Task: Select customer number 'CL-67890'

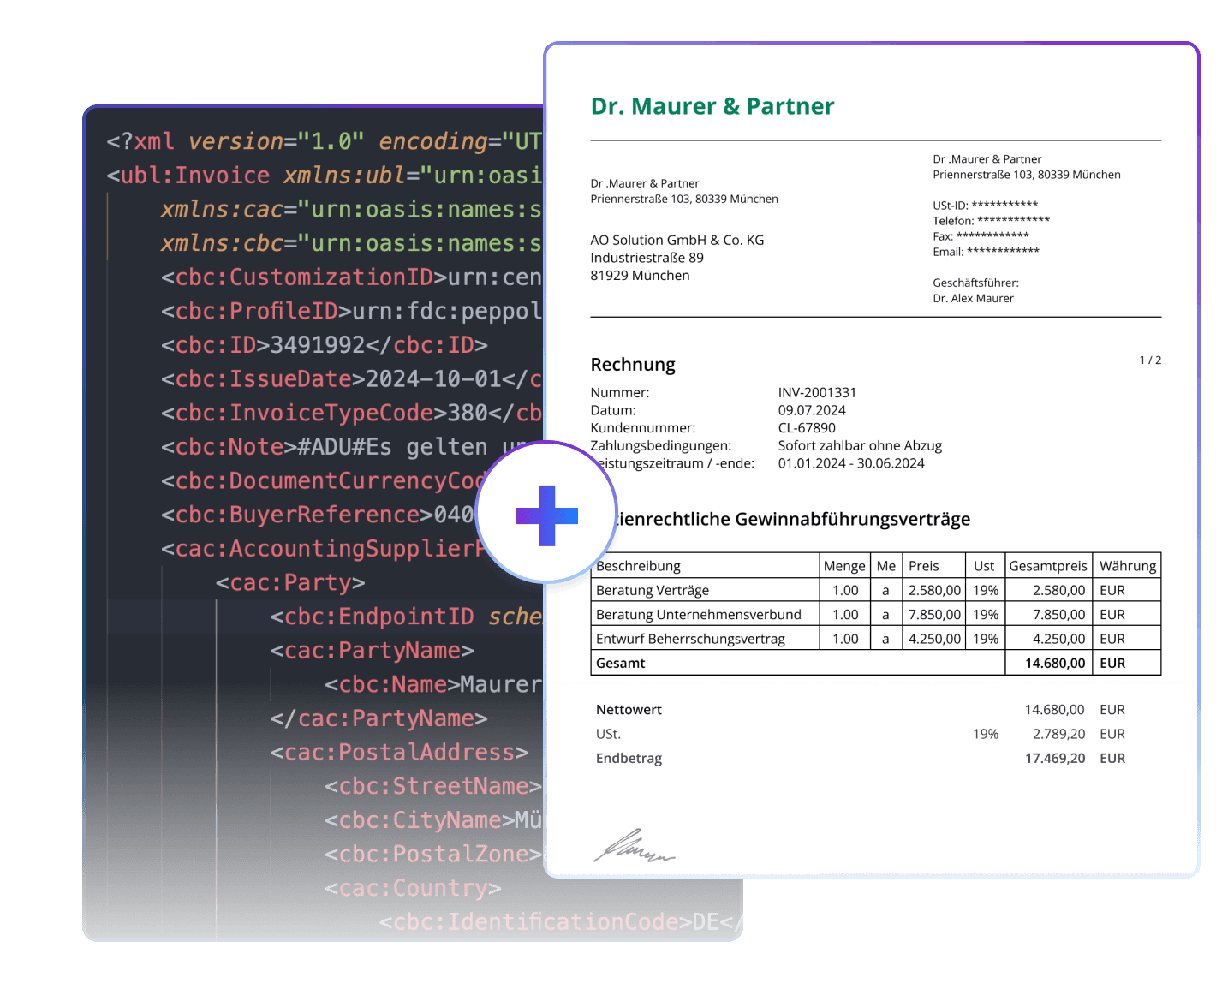Action: coord(807,428)
